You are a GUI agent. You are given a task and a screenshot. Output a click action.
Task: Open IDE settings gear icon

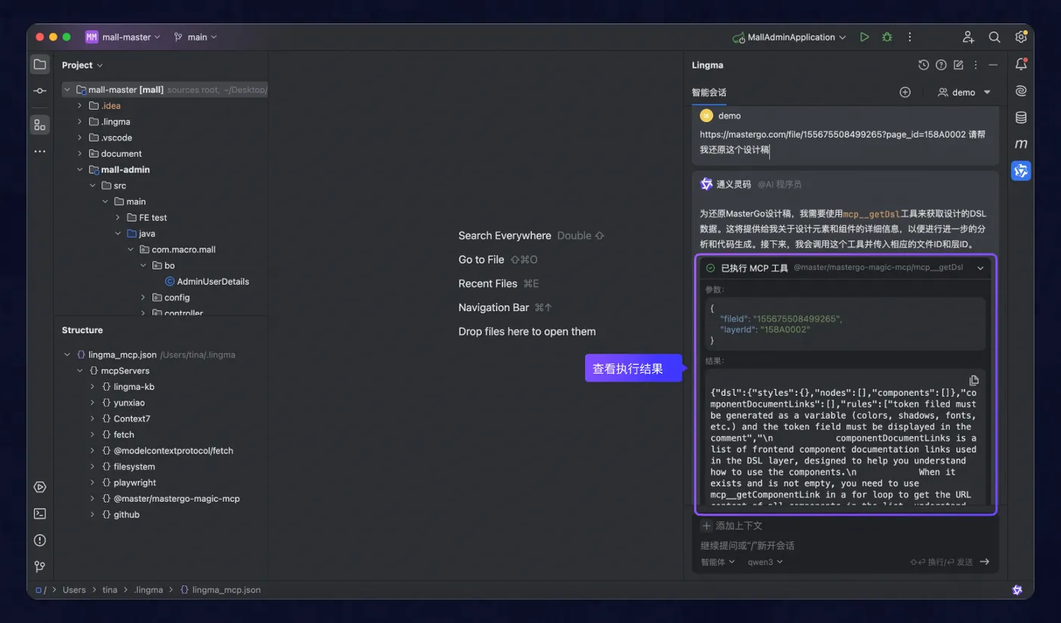point(1021,36)
